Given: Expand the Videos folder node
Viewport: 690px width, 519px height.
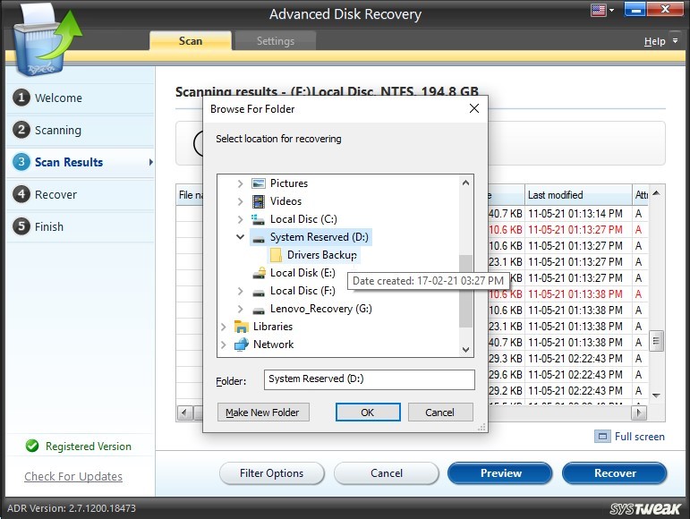Looking at the screenshot, I should 240,201.
